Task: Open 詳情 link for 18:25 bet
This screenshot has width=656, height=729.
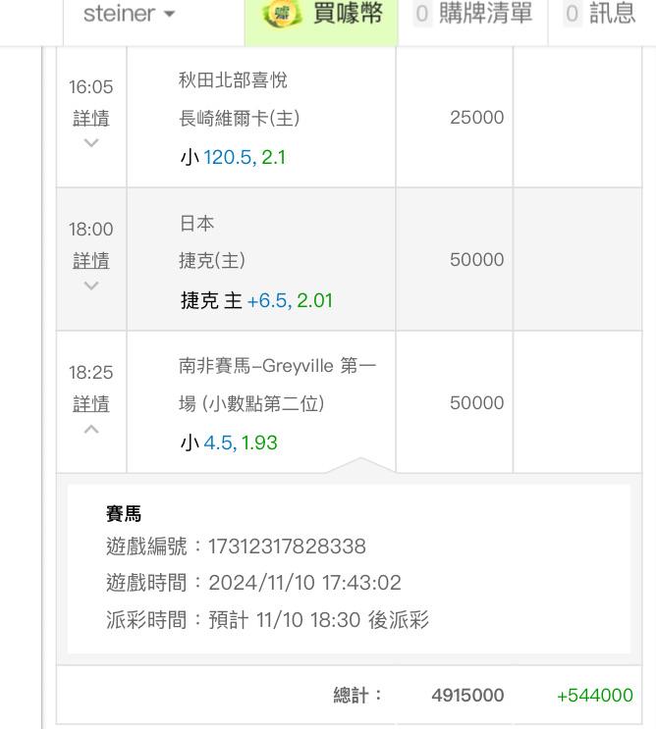Action: pos(90,404)
